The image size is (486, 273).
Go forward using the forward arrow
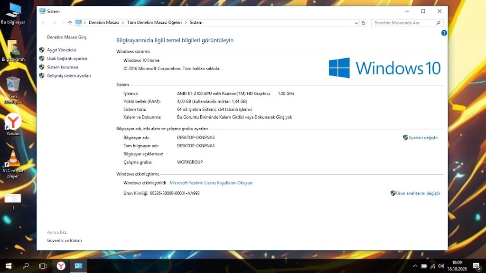(54, 23)
